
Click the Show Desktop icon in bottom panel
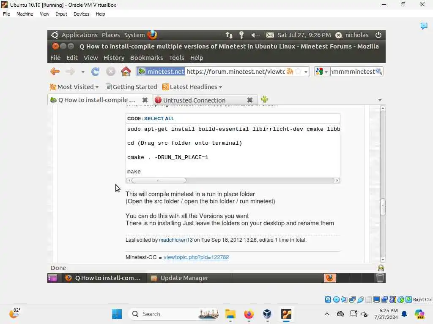pyautogui.click(x=52, y=278)
